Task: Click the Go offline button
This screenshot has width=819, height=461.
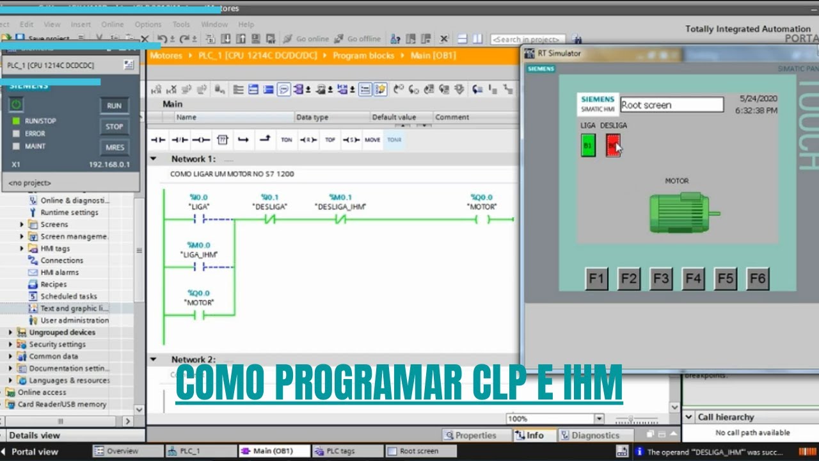Action: click(357, 39)
